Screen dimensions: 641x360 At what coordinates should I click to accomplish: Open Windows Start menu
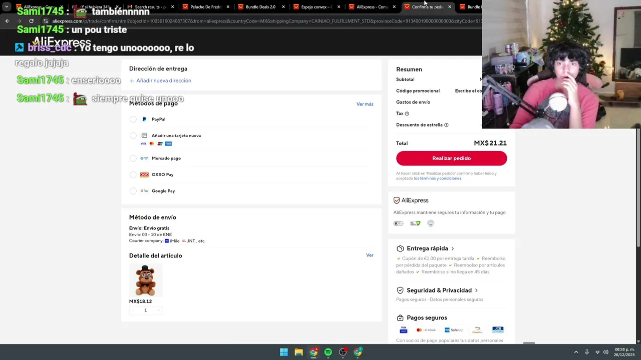coord(284,352)
